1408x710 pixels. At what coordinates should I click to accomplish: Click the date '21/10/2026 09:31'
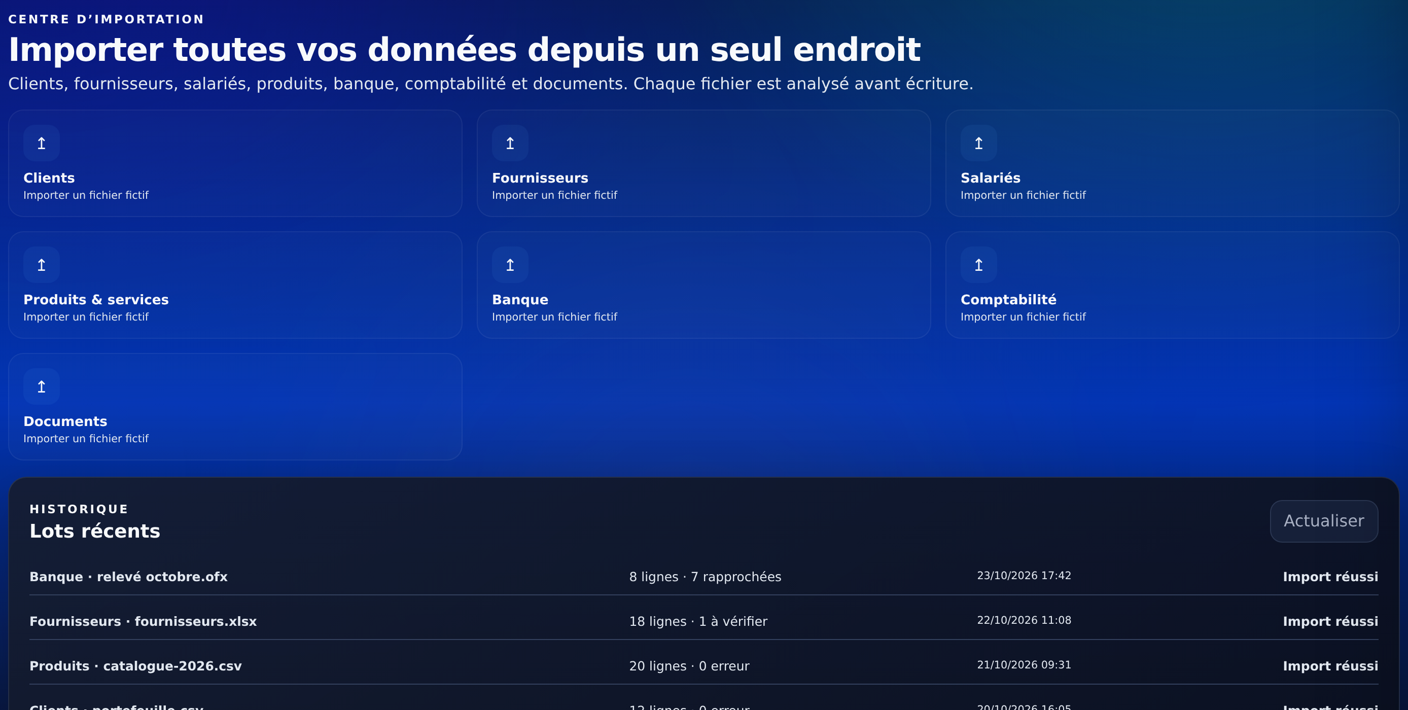[x=1024, y=666]
